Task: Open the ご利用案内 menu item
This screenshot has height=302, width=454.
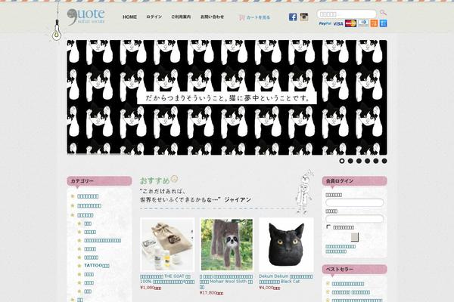Action: coord(181,17)
